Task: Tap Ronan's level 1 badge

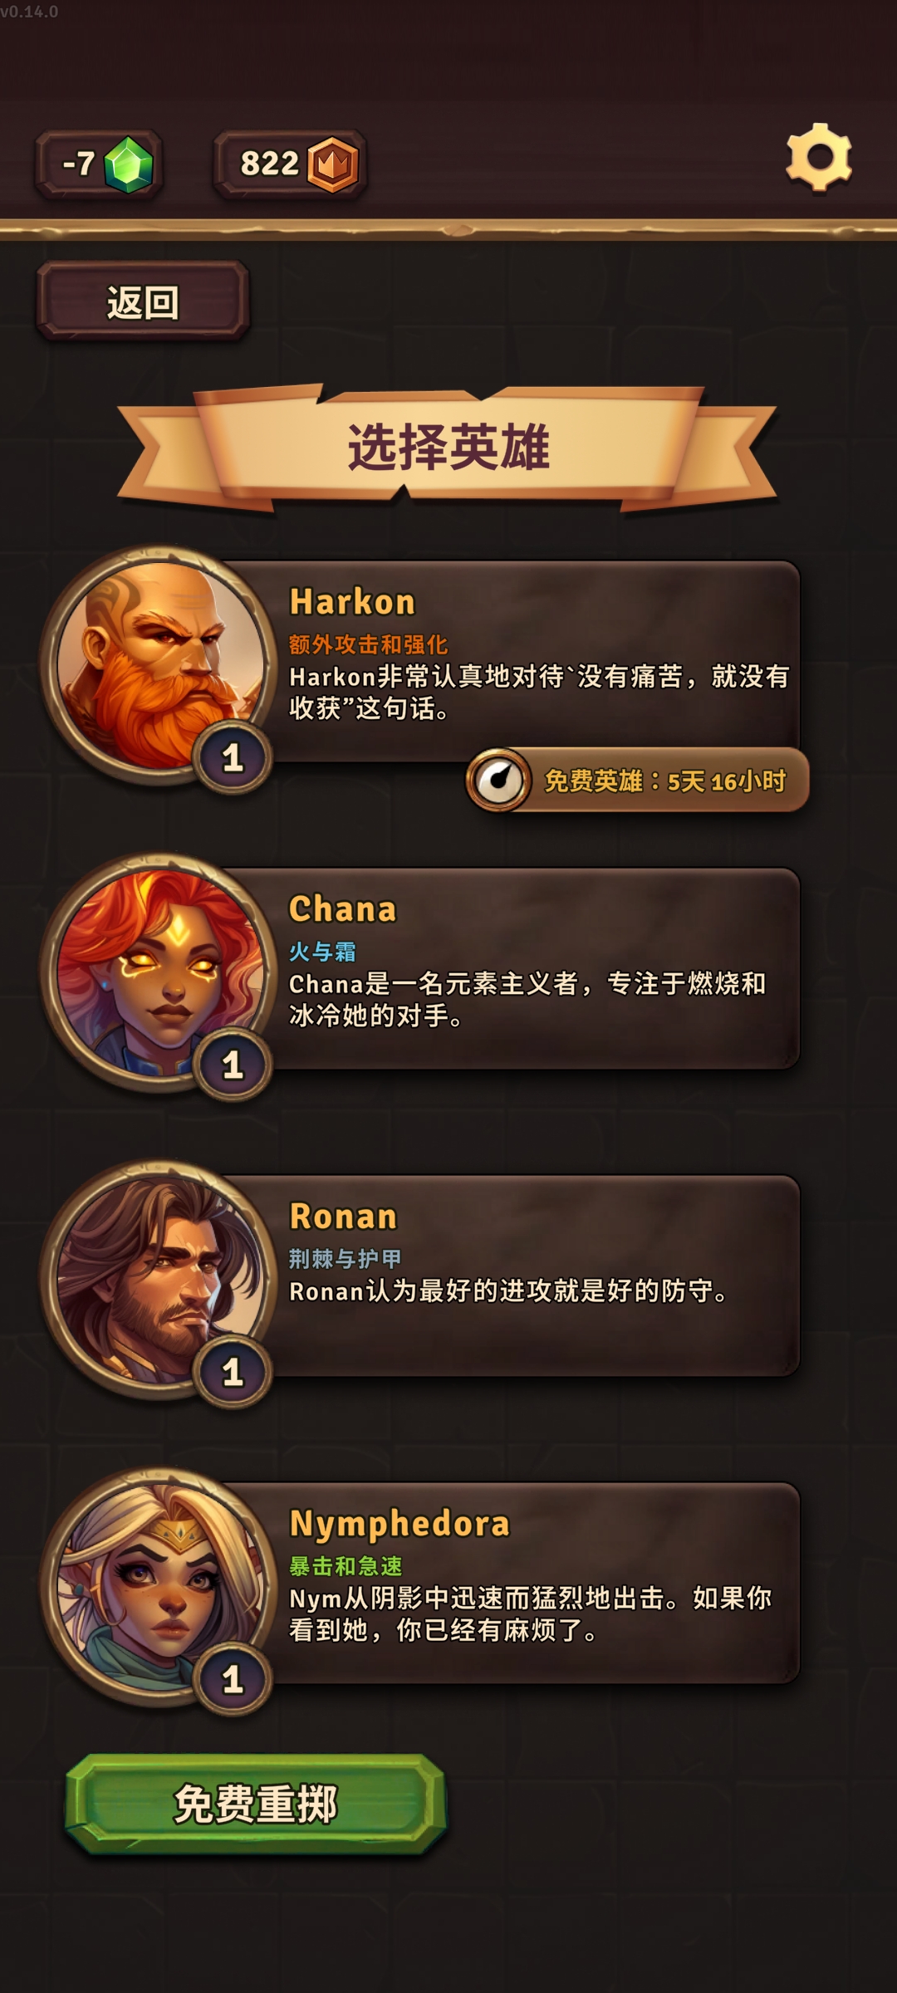Action: point(233,1372)
